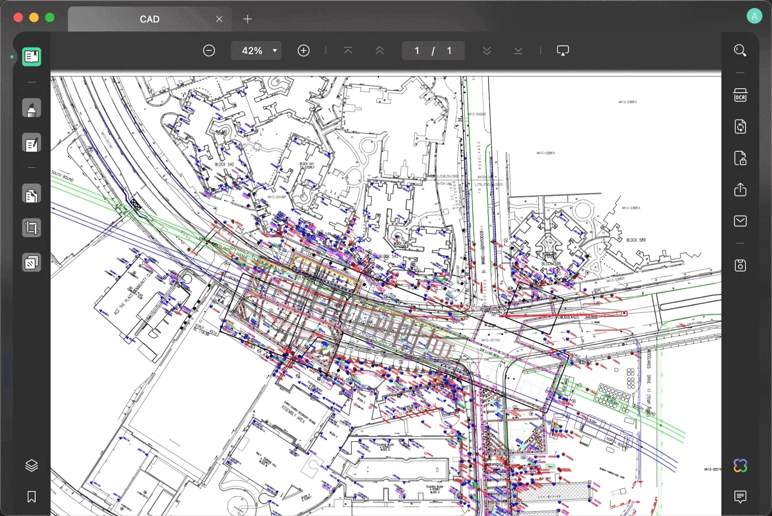Select the Highlighter comment tool
The height and width of the screenshot is (516, 772).
32,108
